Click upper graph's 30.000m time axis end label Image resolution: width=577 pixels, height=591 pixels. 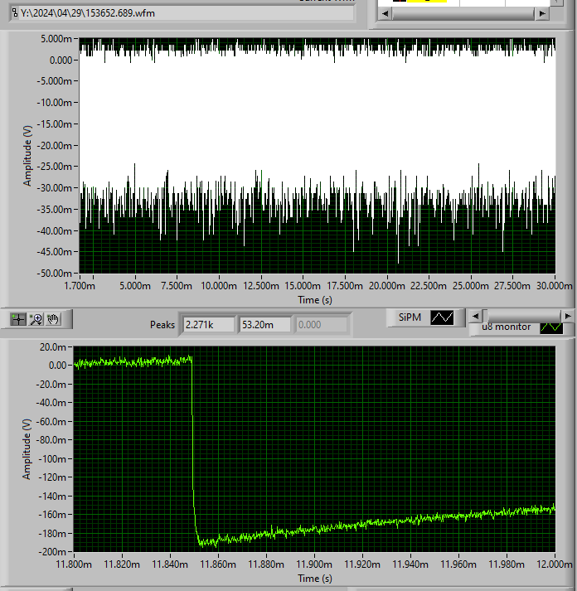554,285
